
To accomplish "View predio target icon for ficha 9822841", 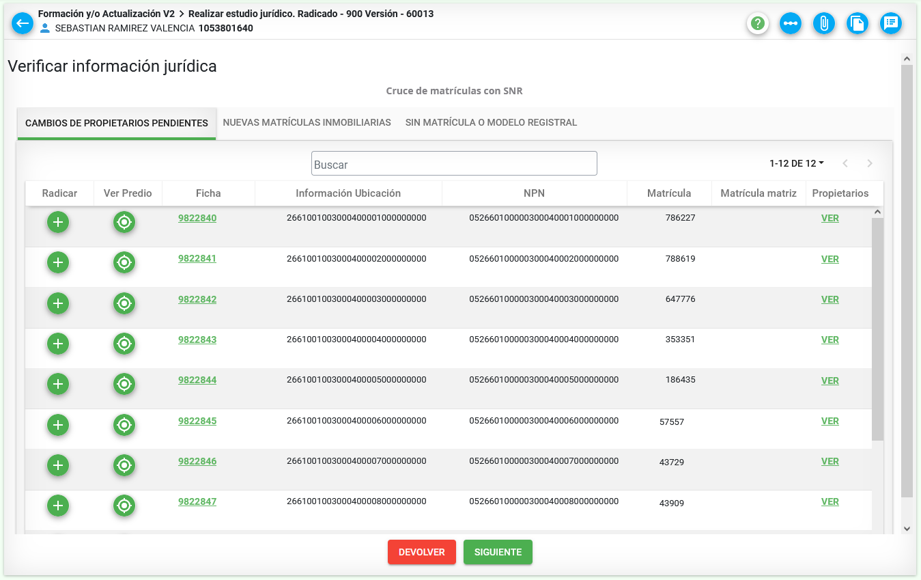I will [x=124, y=262].
